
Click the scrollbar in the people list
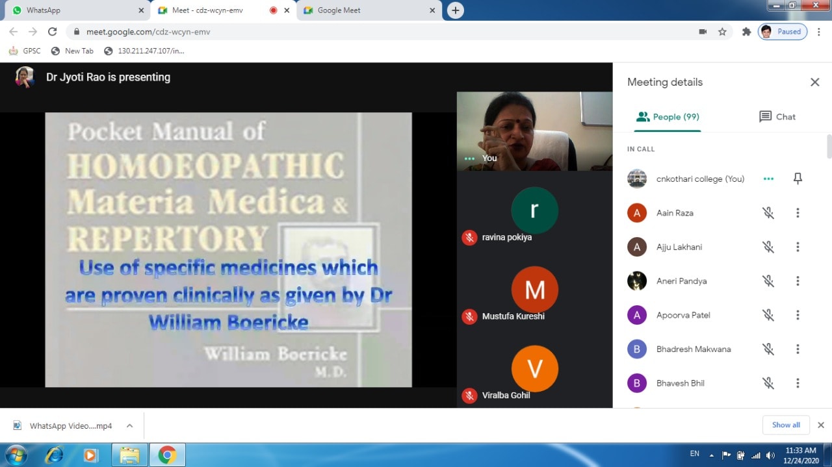click(x=829, y=147)
